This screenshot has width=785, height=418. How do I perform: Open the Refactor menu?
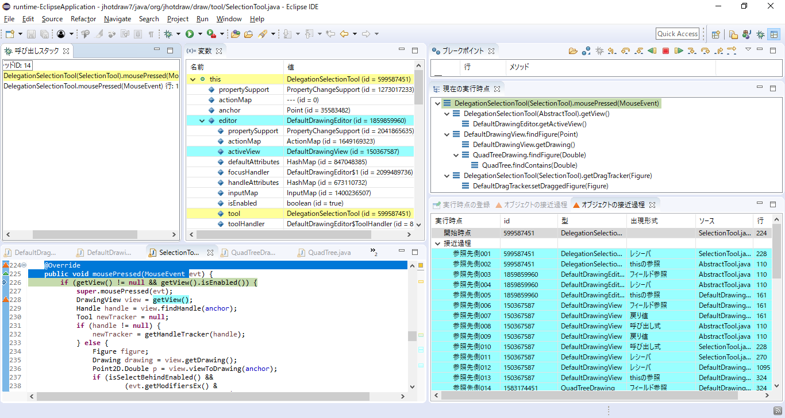(x=83, y=19)
